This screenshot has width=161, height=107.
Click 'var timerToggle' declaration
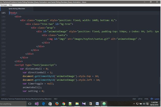[x=38, y=83]
